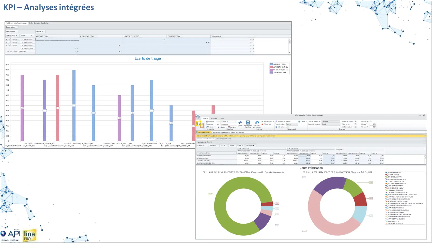
Task: Open the Type de calcul Somme dropdown
Action: [297, 124]
